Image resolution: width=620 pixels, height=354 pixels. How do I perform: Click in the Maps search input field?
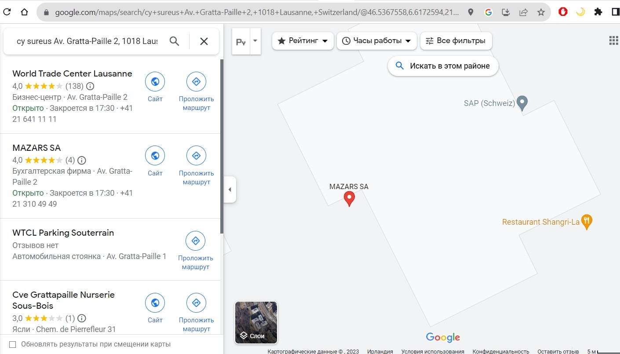[x=87, y=41]
